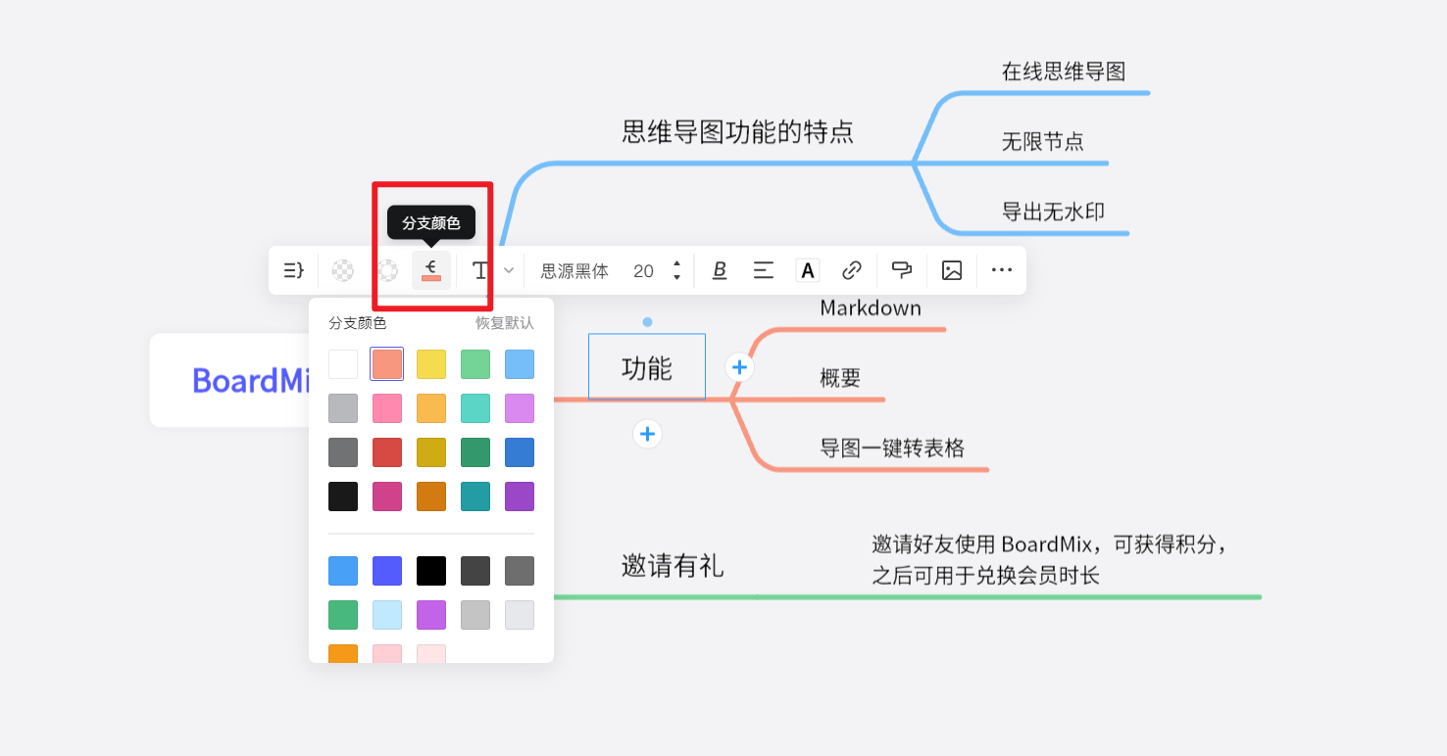Apply the red branch color swatch
Screen dimensions: 1447x756
[387, 452]
